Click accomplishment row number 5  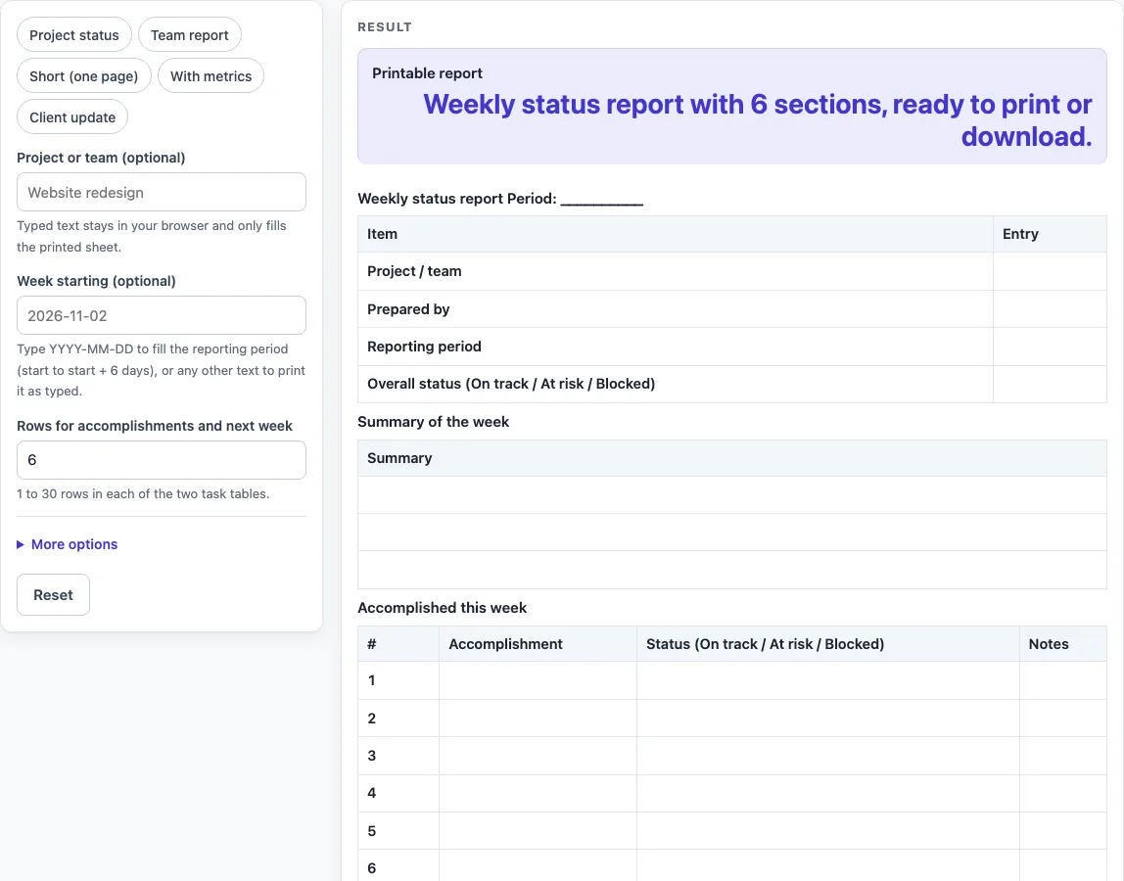[732, 831]
